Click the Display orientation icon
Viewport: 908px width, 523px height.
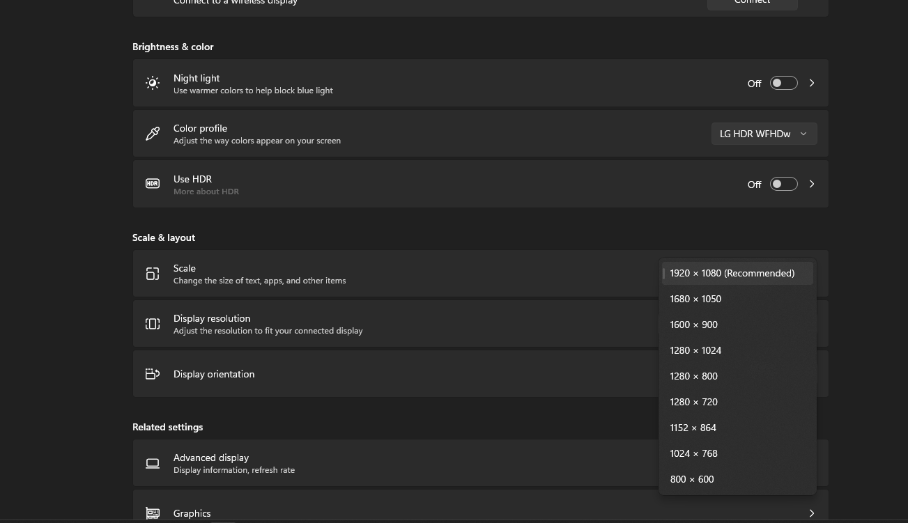click(x=153, y=374)
